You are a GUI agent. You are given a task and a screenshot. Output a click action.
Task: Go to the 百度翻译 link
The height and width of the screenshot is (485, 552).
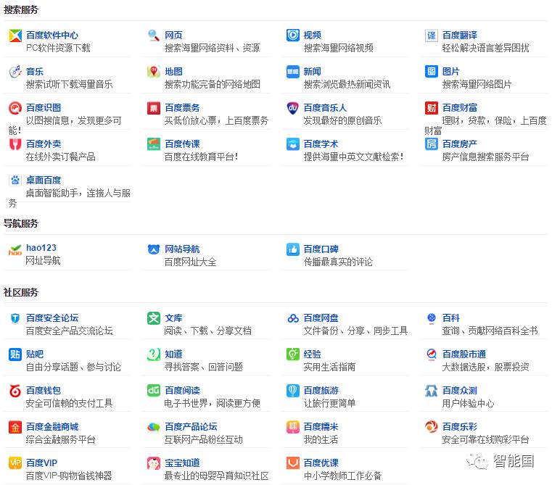pos(460,36)
